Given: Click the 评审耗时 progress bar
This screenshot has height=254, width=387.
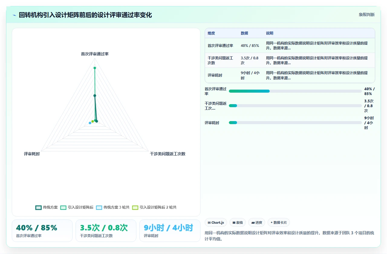Looking at the screenshot, I should click(295, 123).
